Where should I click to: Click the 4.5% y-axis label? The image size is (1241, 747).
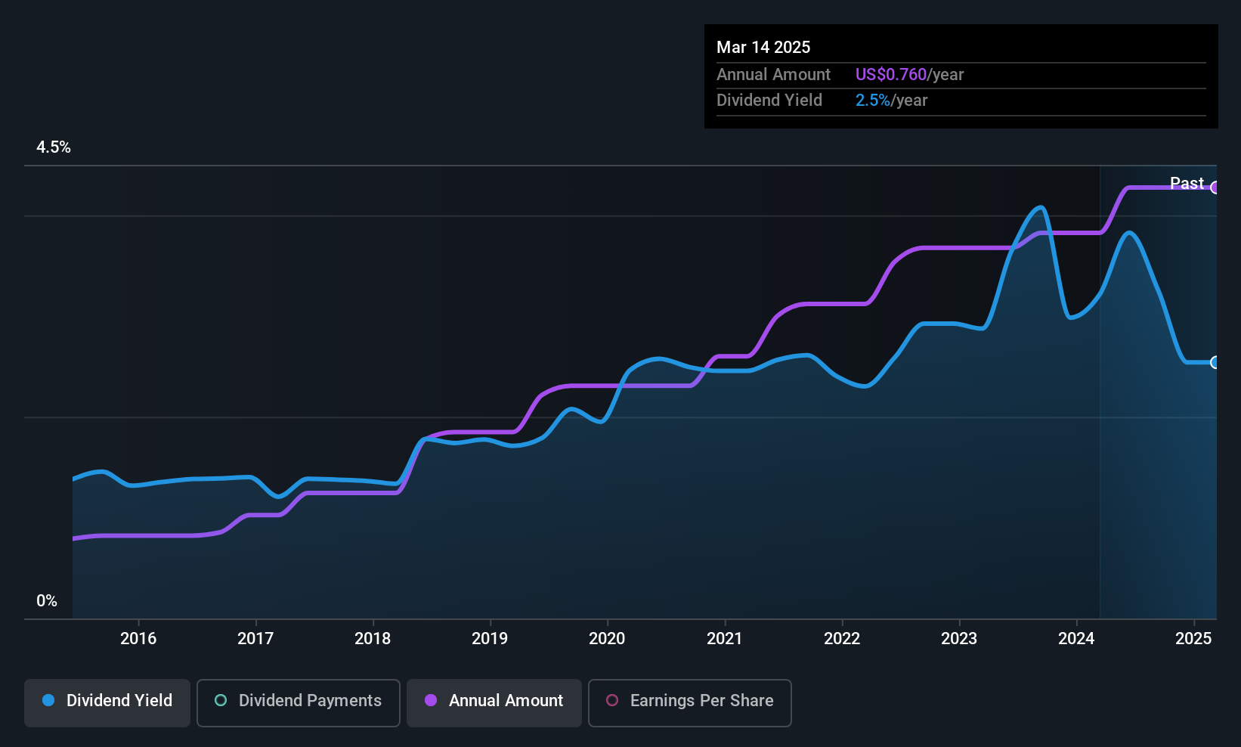tap(54, 147)
